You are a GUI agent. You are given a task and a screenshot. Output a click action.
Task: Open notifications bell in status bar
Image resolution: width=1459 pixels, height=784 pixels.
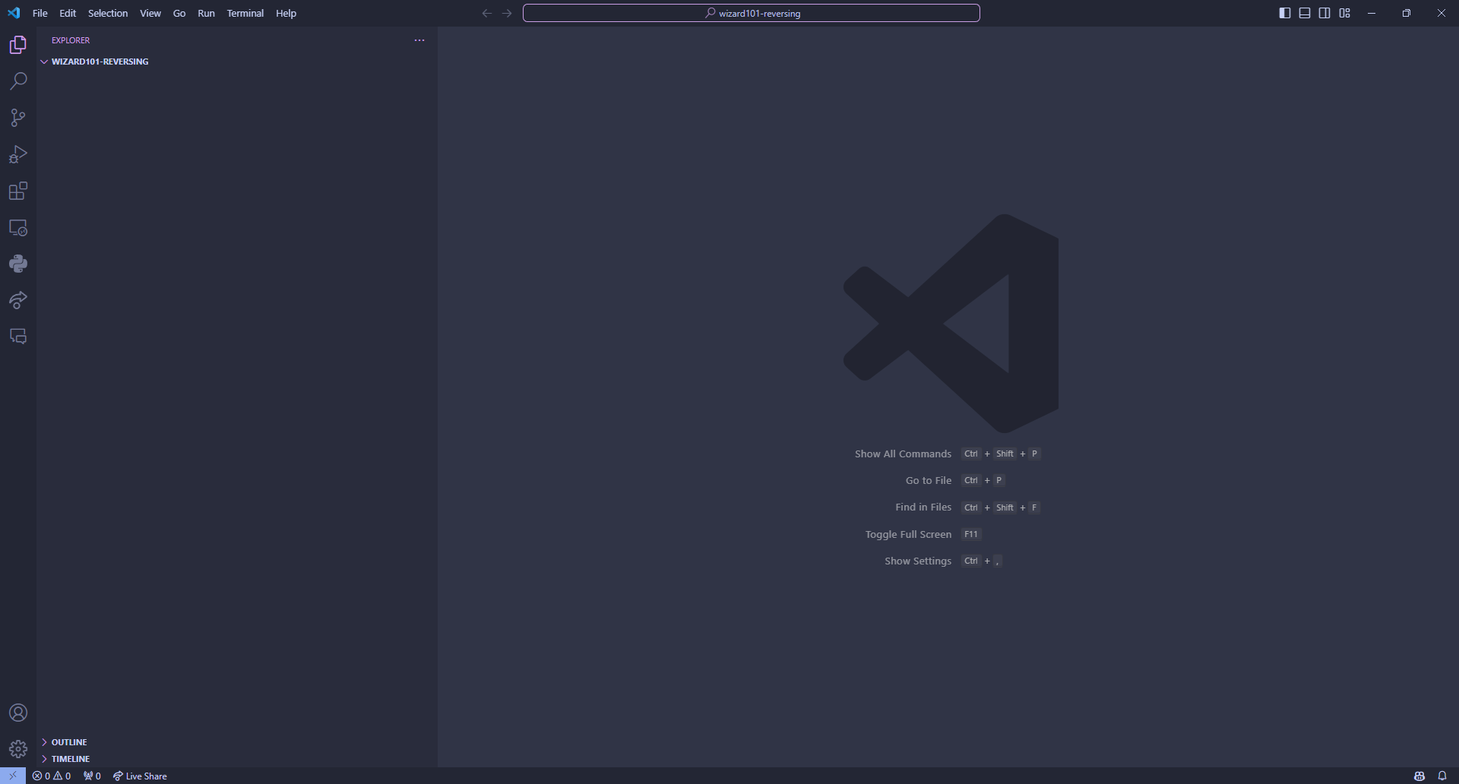(x=1442, y=776)
